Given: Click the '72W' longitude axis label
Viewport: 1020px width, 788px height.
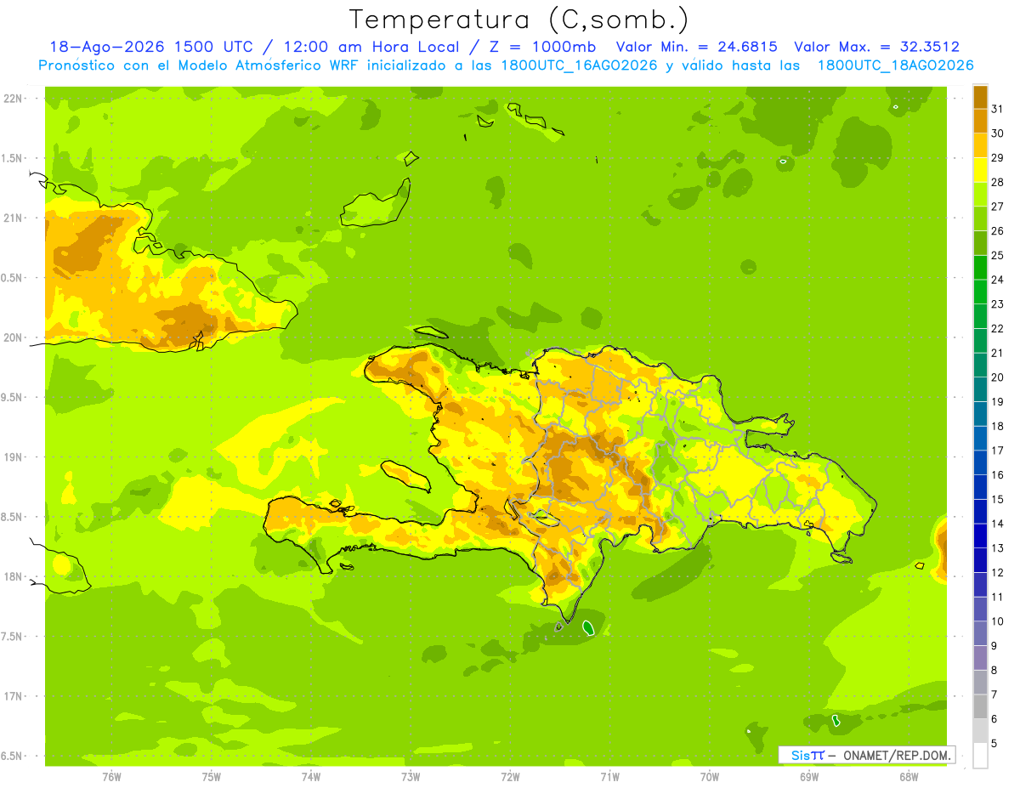Looking at the screenshot, I should (510, 776).
